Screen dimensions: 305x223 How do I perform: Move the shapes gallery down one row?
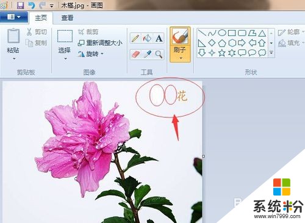271,43
